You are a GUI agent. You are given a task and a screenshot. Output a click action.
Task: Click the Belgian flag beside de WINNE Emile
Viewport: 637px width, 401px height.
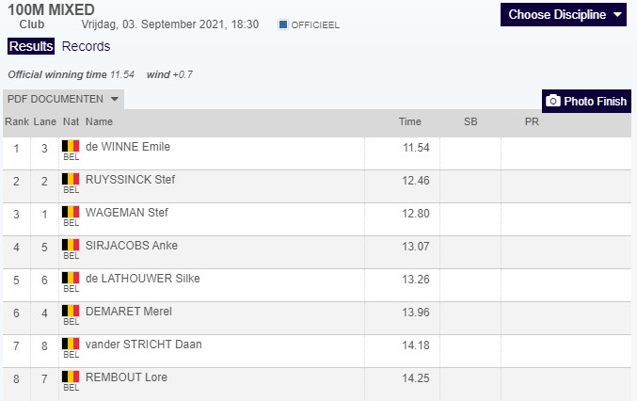pos(71,147)
